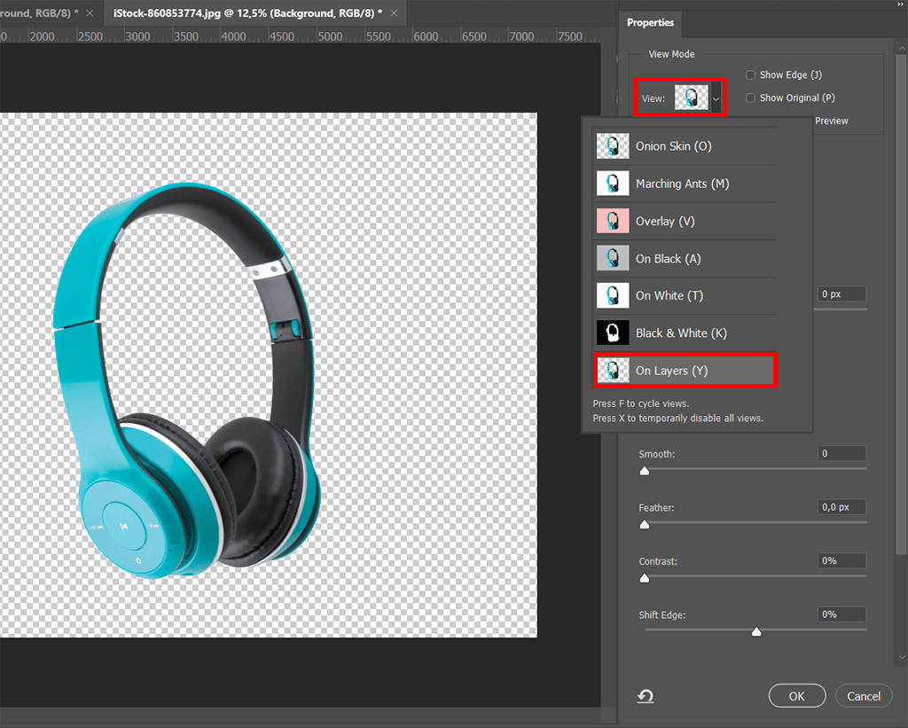908x728 pixels.
Task: Pick On White (T) view mode
Action: [685, 295]
